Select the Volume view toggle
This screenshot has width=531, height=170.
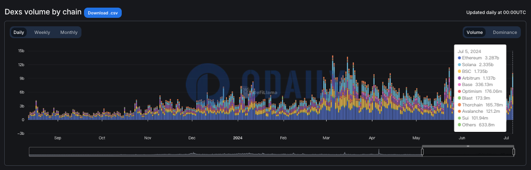click(475, 32)
